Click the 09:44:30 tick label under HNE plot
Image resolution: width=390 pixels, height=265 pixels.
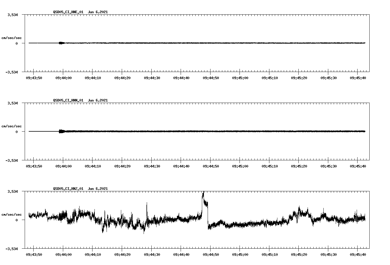[152, 78]
